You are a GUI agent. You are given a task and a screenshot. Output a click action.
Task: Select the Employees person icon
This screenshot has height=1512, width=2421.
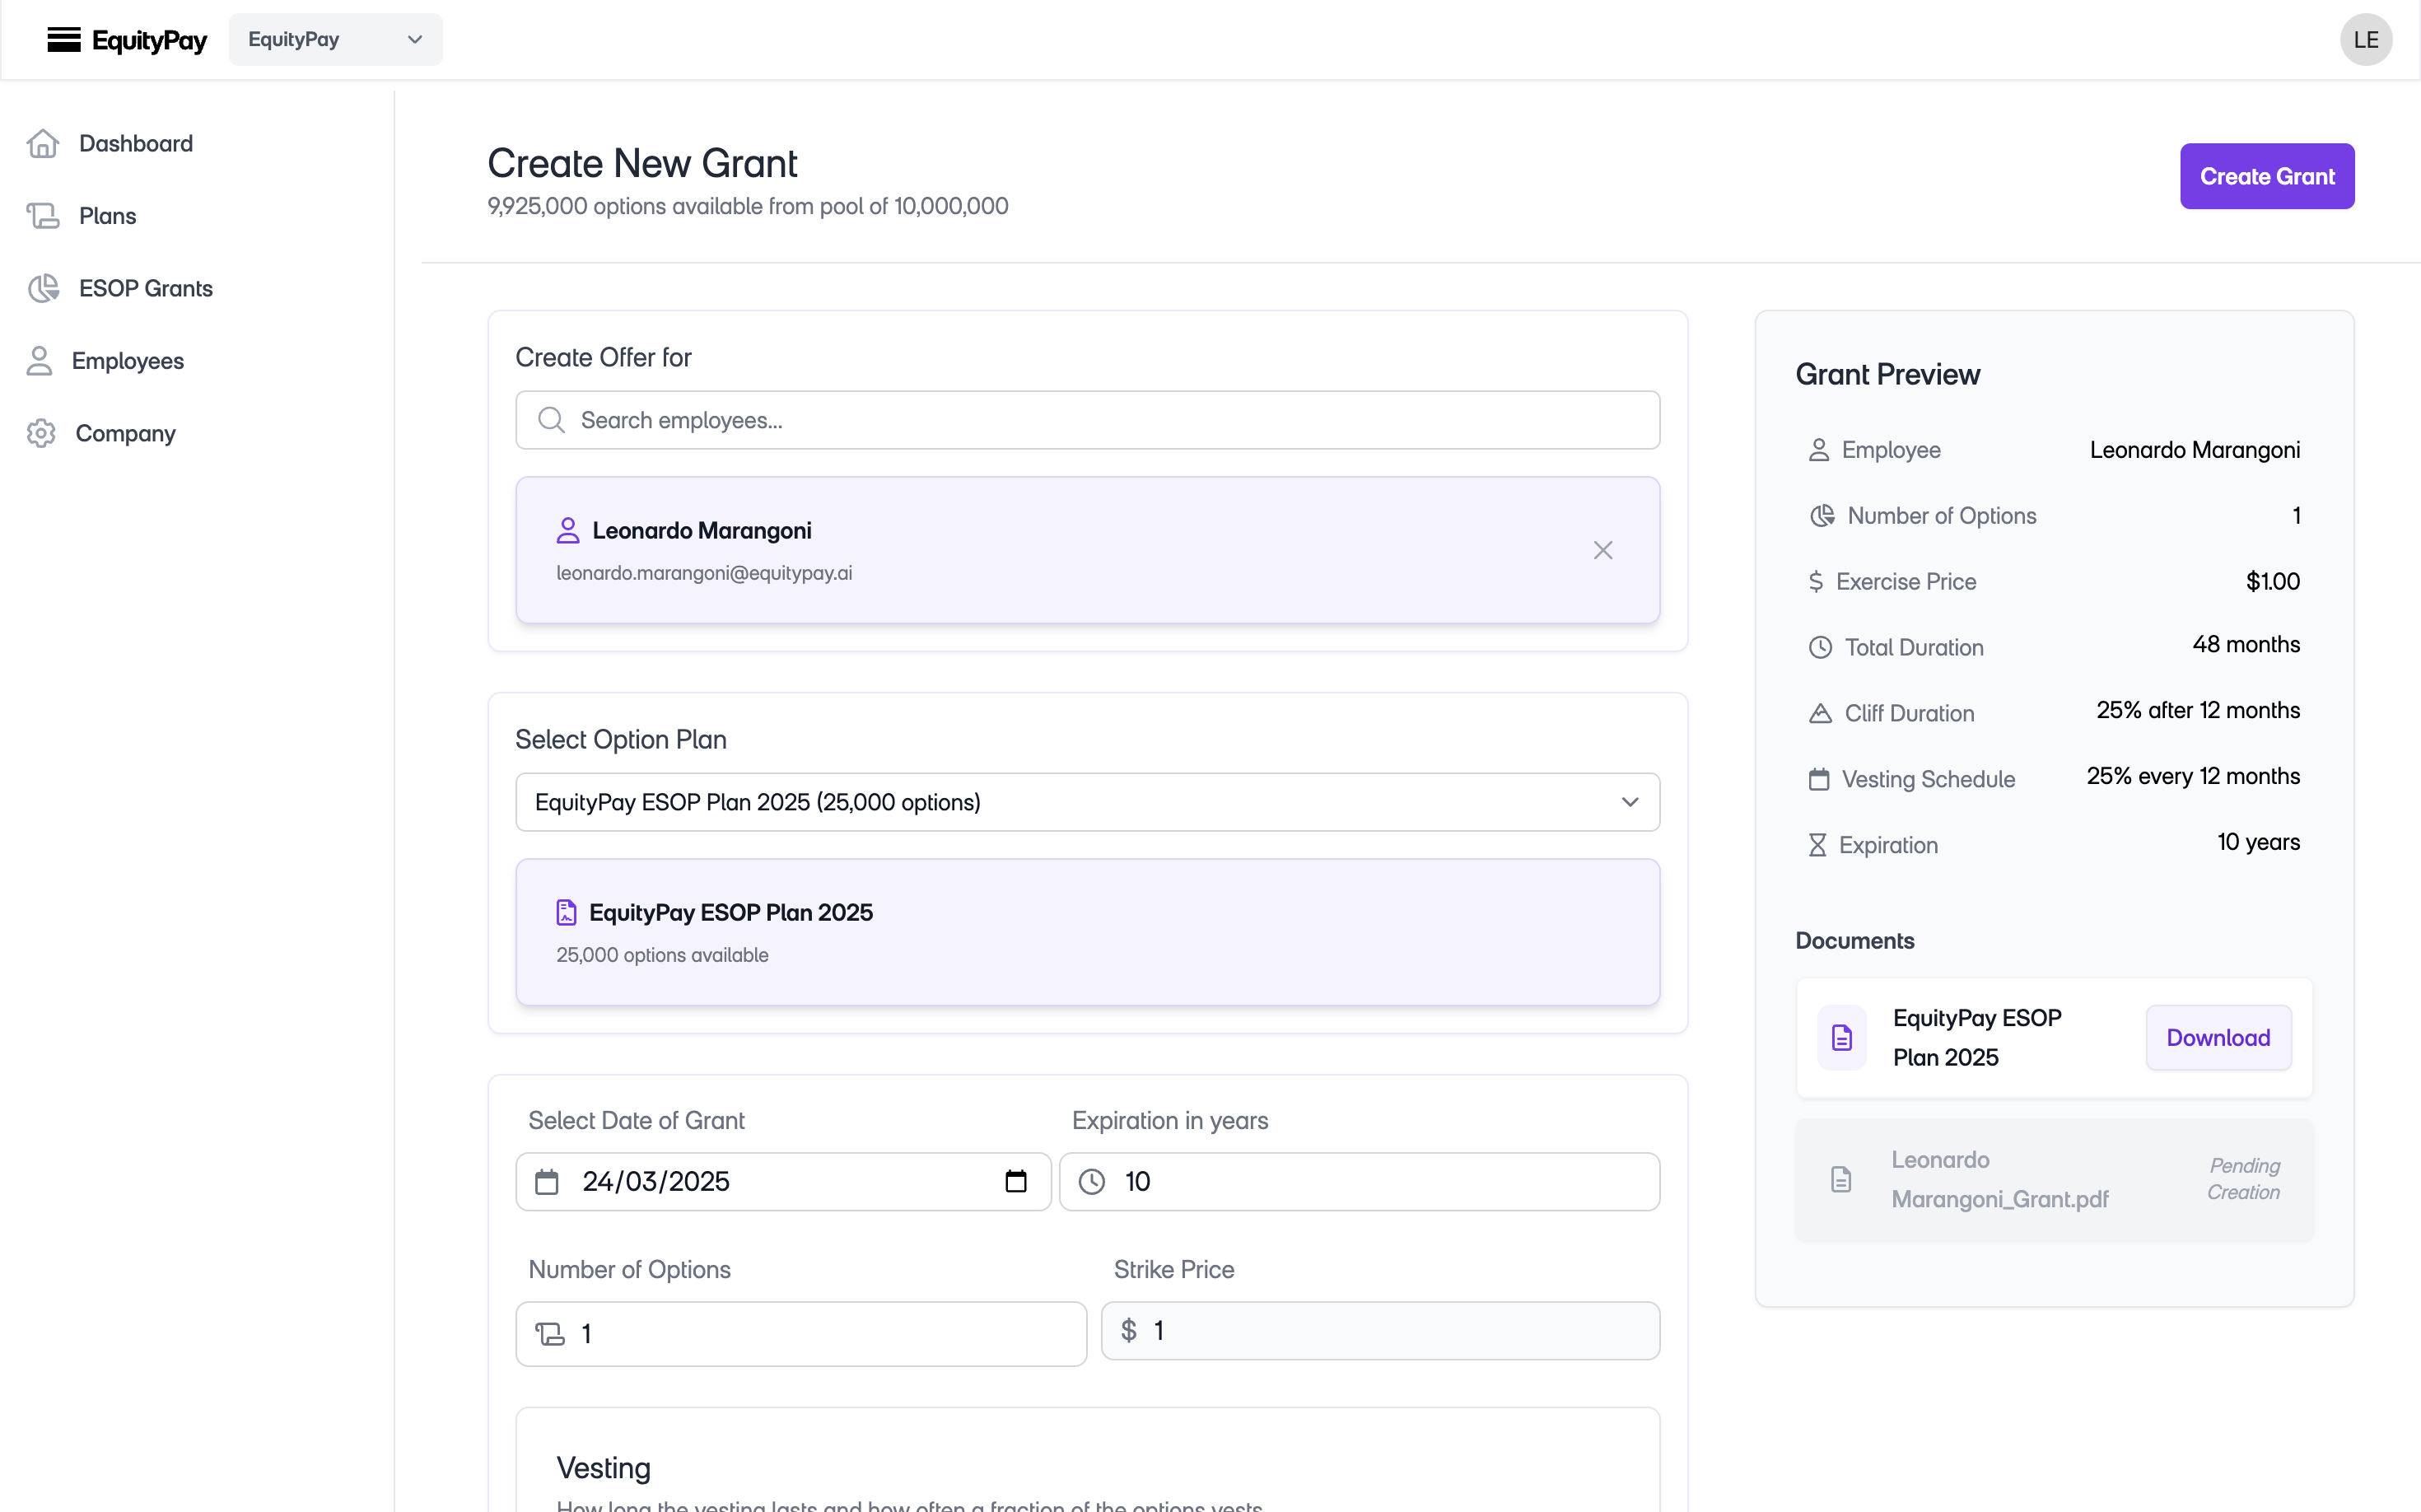(39, 360)
